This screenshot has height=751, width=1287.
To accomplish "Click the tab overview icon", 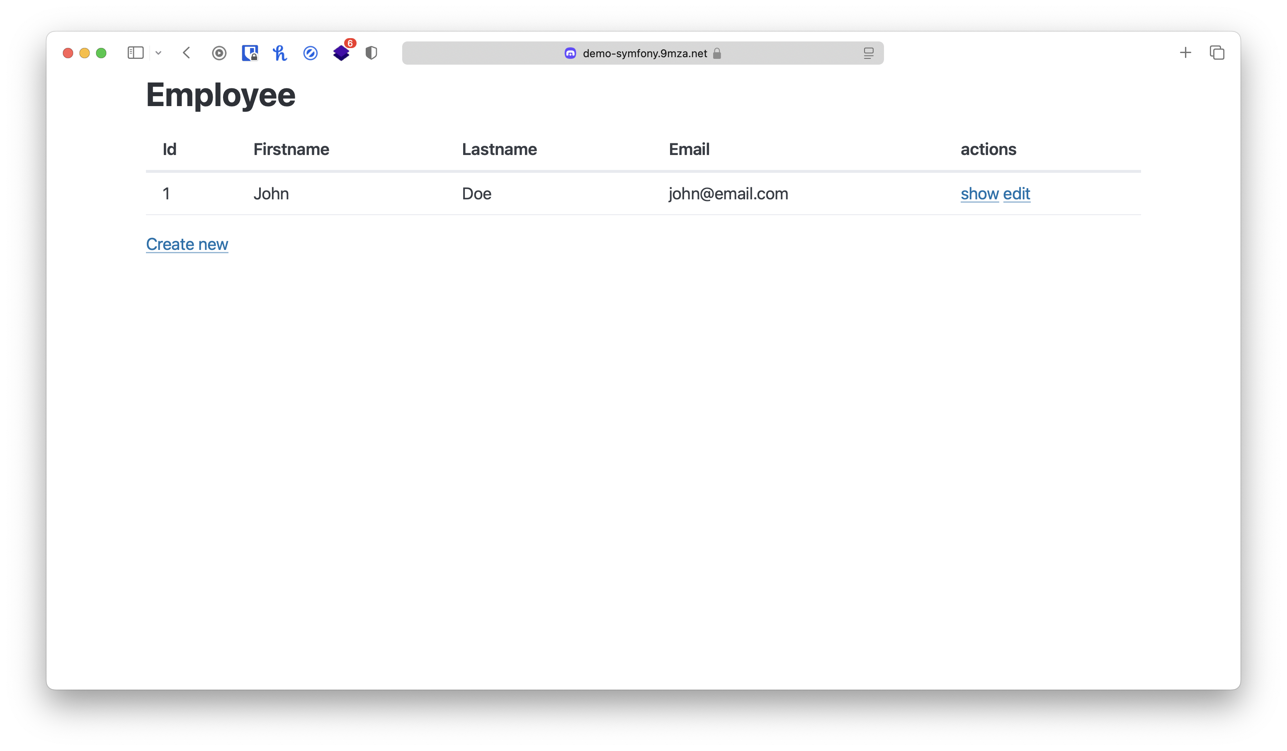I will [1217, 52].
